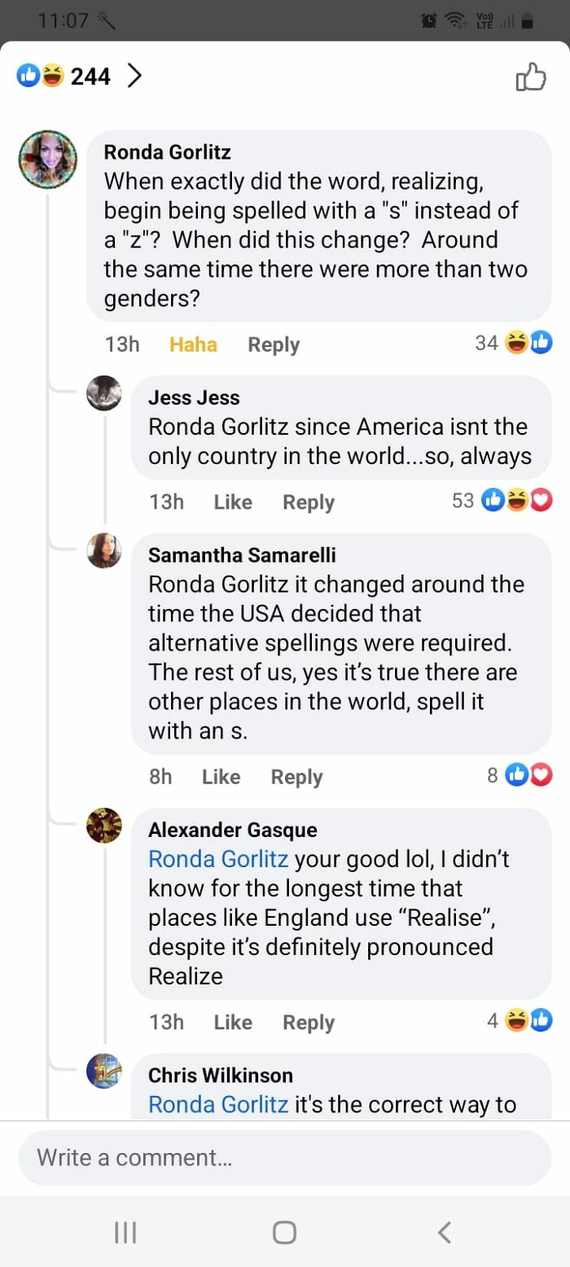Tap the Home button in the navigation bar

tap(283, 1232)
